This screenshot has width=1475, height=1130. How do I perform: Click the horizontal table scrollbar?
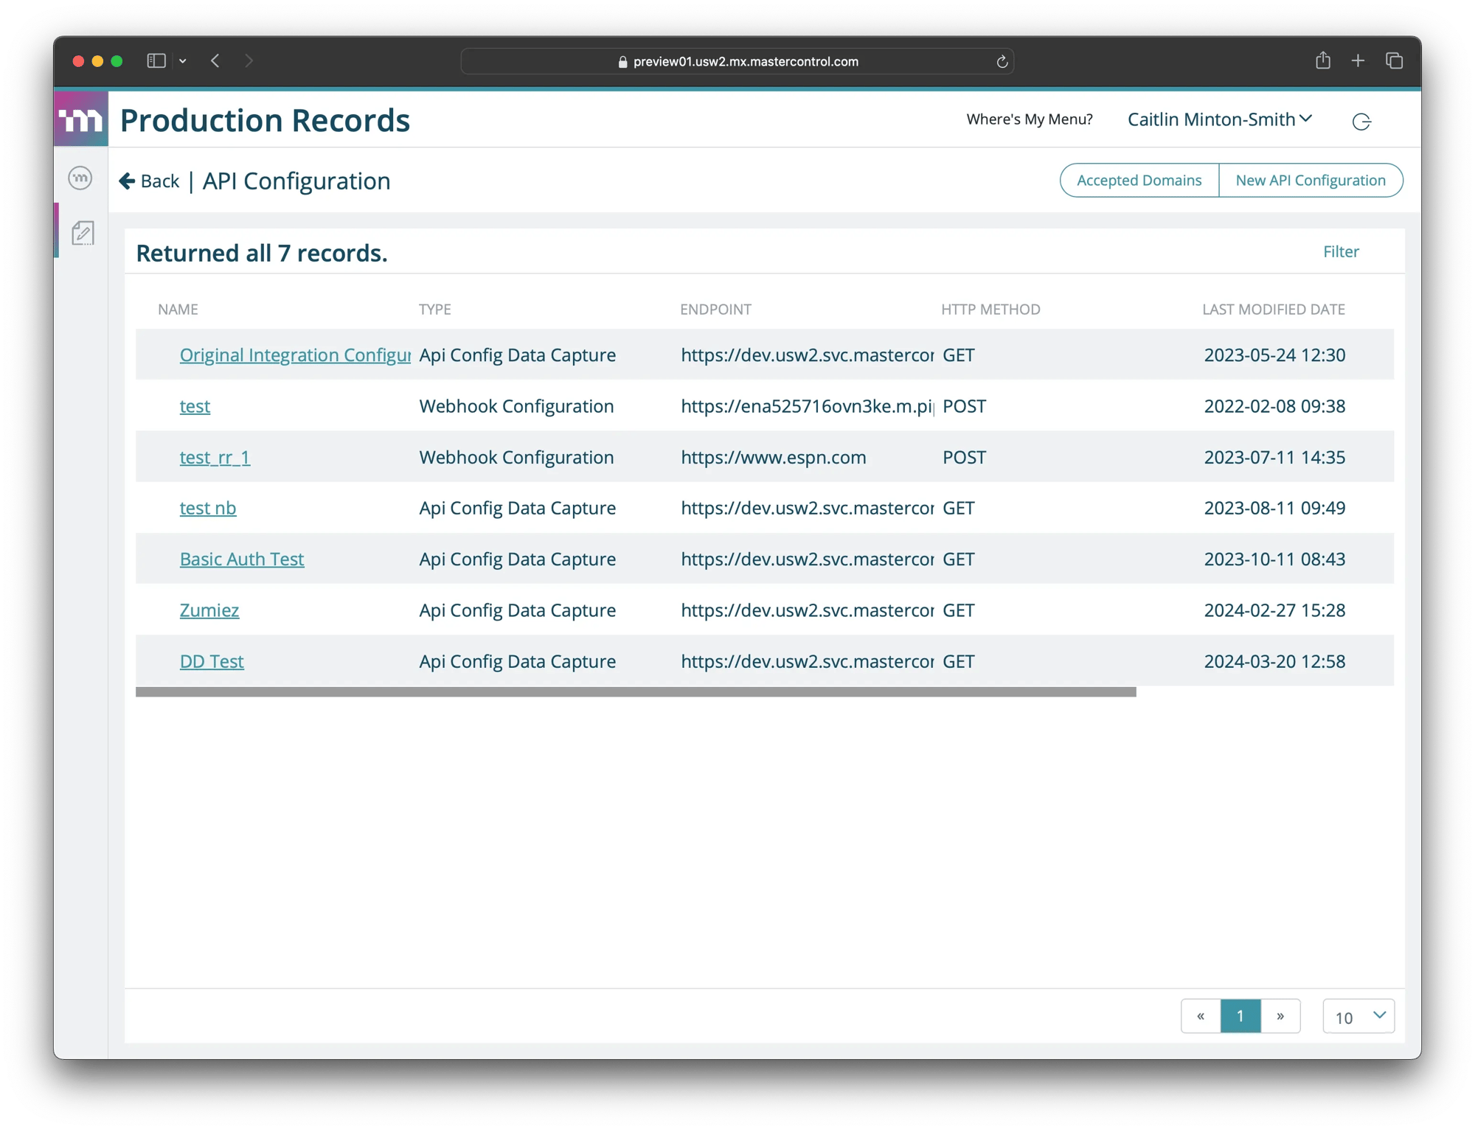636,691
